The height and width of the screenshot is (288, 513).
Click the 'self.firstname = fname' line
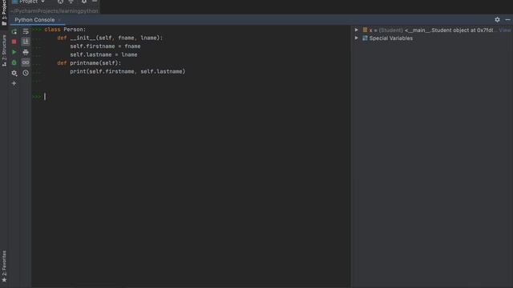(105, 46)
